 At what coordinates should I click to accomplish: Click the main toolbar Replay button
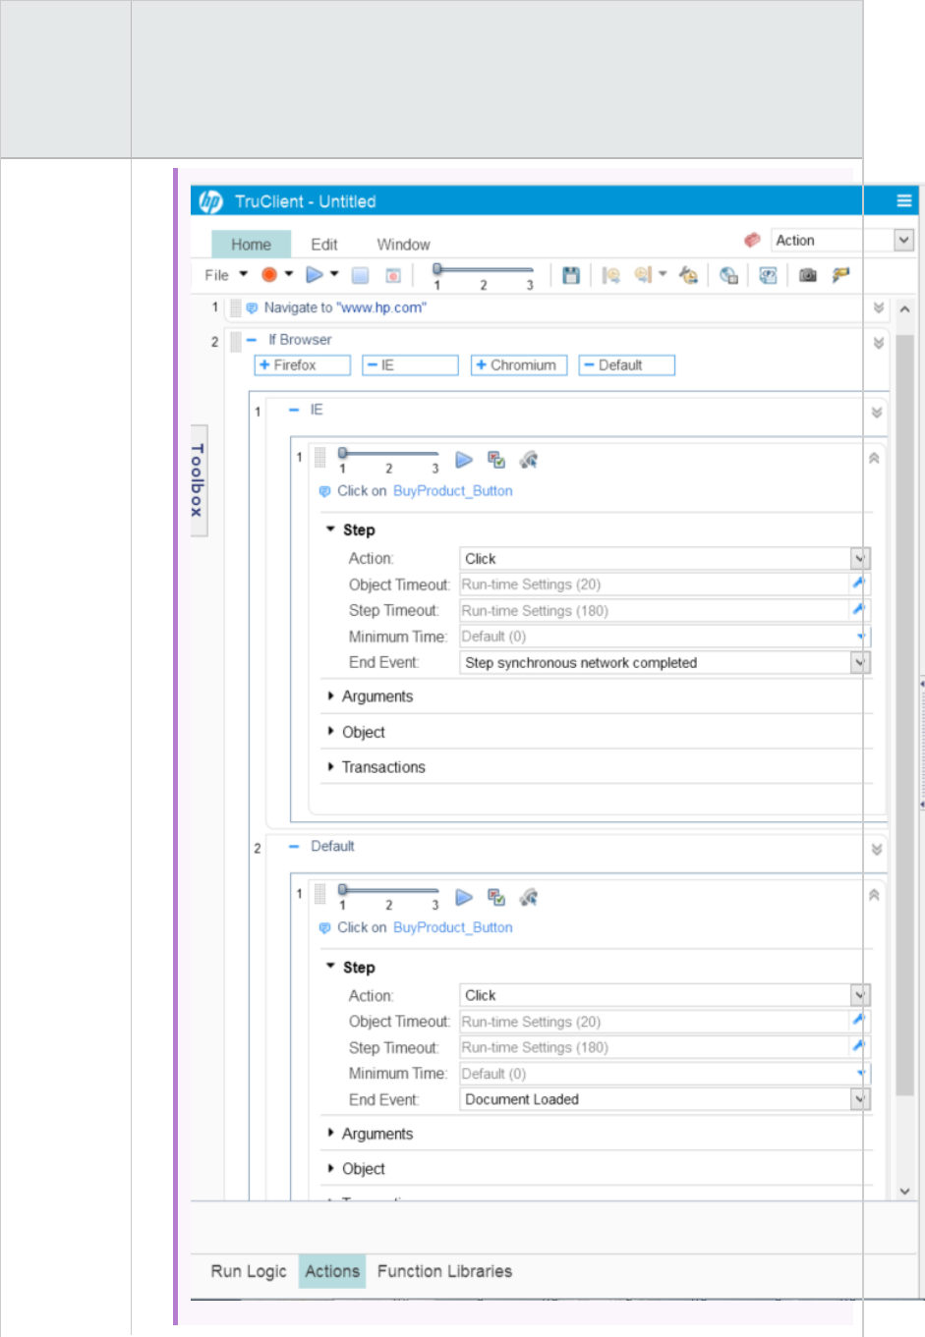pos(315,274)
